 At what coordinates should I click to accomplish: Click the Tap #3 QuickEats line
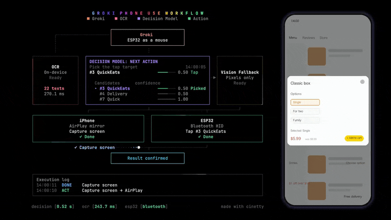pyautogui.click(x=206, y=131)
